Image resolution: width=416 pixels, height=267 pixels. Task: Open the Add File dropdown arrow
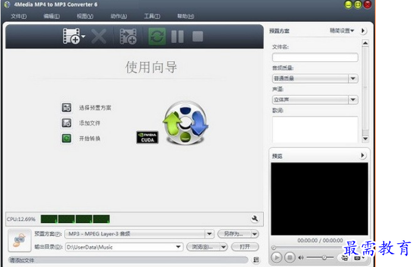(x=83, y=36)
